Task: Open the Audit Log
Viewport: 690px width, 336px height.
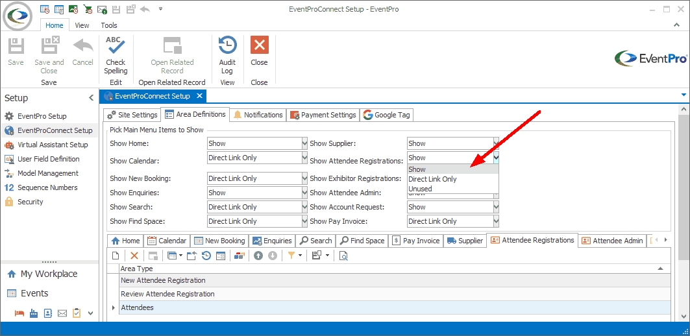Action: 227,55
